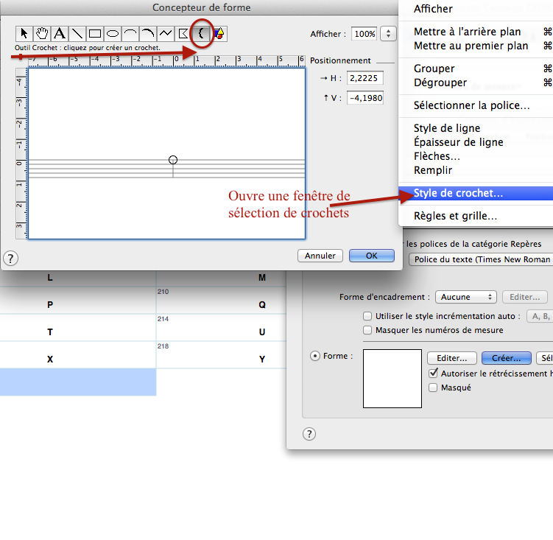Screen dimensions: 553x540
Task: Click the 'Créer...' button
Action: point(506,358)
